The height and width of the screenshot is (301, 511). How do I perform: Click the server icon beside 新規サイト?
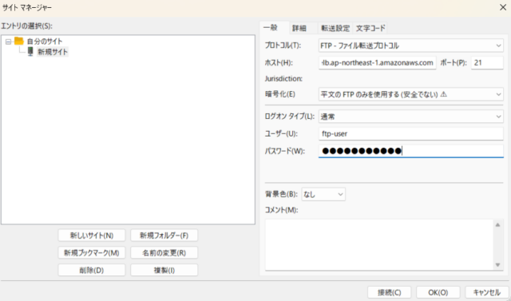(30, 51)
